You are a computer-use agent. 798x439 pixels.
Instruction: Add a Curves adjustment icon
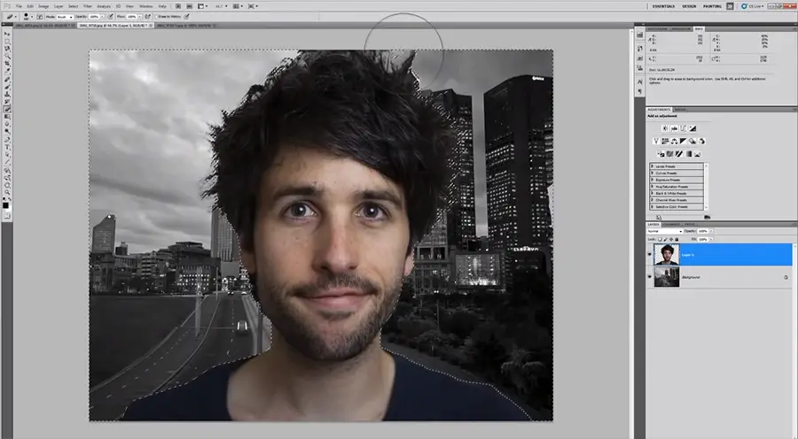tap(683, 128)
